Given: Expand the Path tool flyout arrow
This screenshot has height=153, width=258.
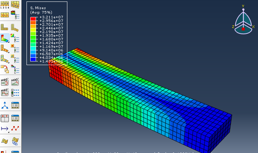Looking at the screenshot, I should point(8,132).
